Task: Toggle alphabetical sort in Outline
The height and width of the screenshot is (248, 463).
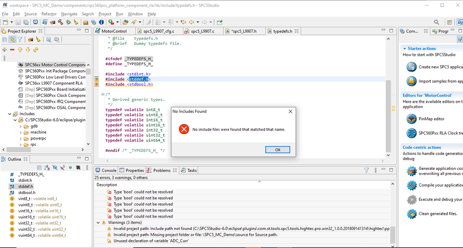Action: pos(47,167)
